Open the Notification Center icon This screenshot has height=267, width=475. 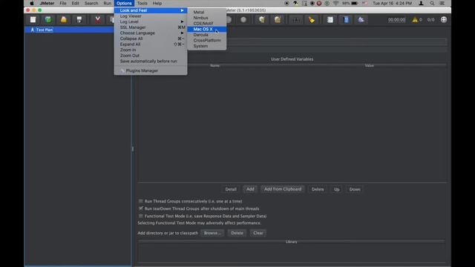tap(442, 3)
